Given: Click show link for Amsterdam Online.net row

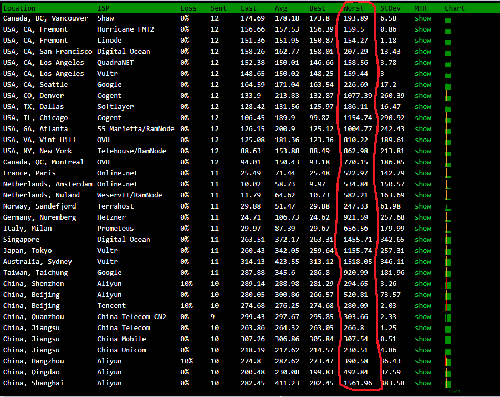Looking at the screenshot, I should tap(423, 184).
